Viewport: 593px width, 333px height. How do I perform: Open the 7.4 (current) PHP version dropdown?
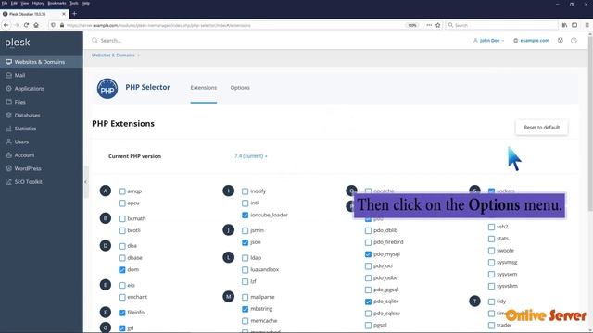click(x=251, y=156)
